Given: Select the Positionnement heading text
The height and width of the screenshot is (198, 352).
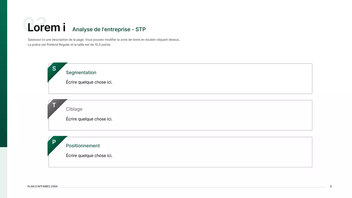Looking at the screenshot, I should click(83, 145).
